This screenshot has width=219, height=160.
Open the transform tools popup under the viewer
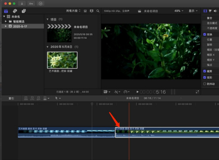coord(107,92)
